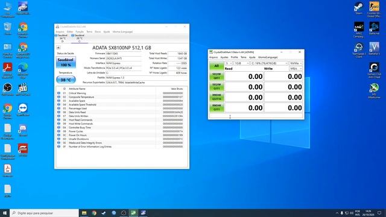Select disk D: tab showing 34 °C
Image resolution: width=386 pixels, height=217 pixels.
tap(62, 39)
